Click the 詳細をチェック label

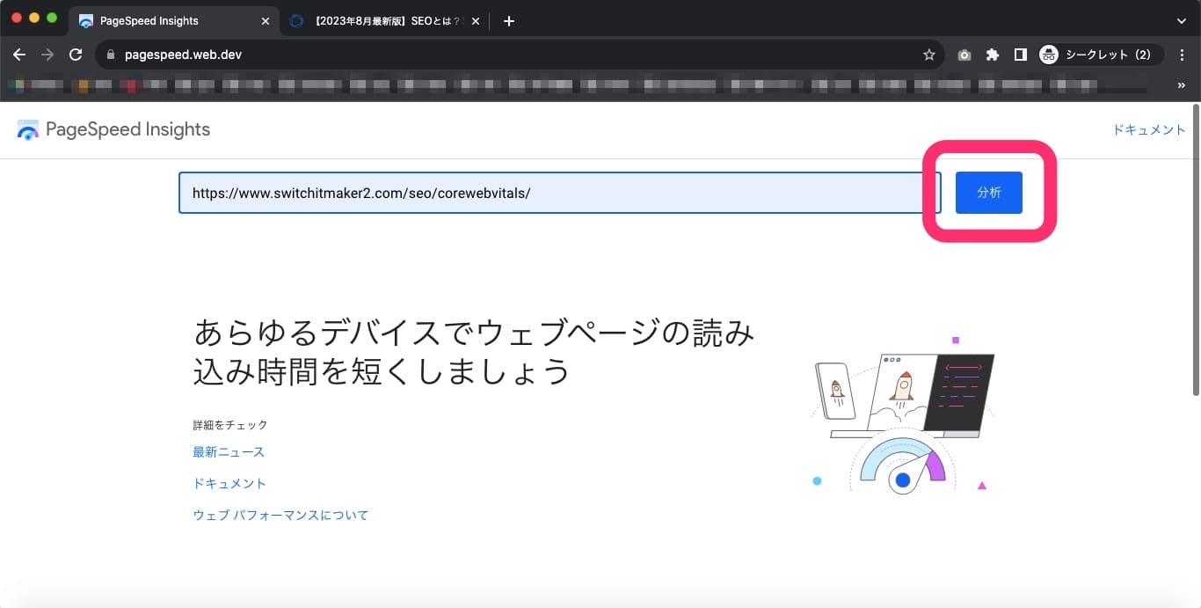(x=230, y=425)
